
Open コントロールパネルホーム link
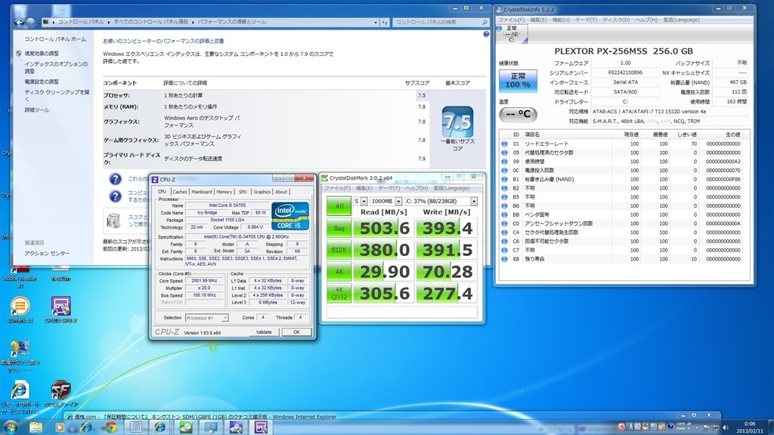(55, 39)
